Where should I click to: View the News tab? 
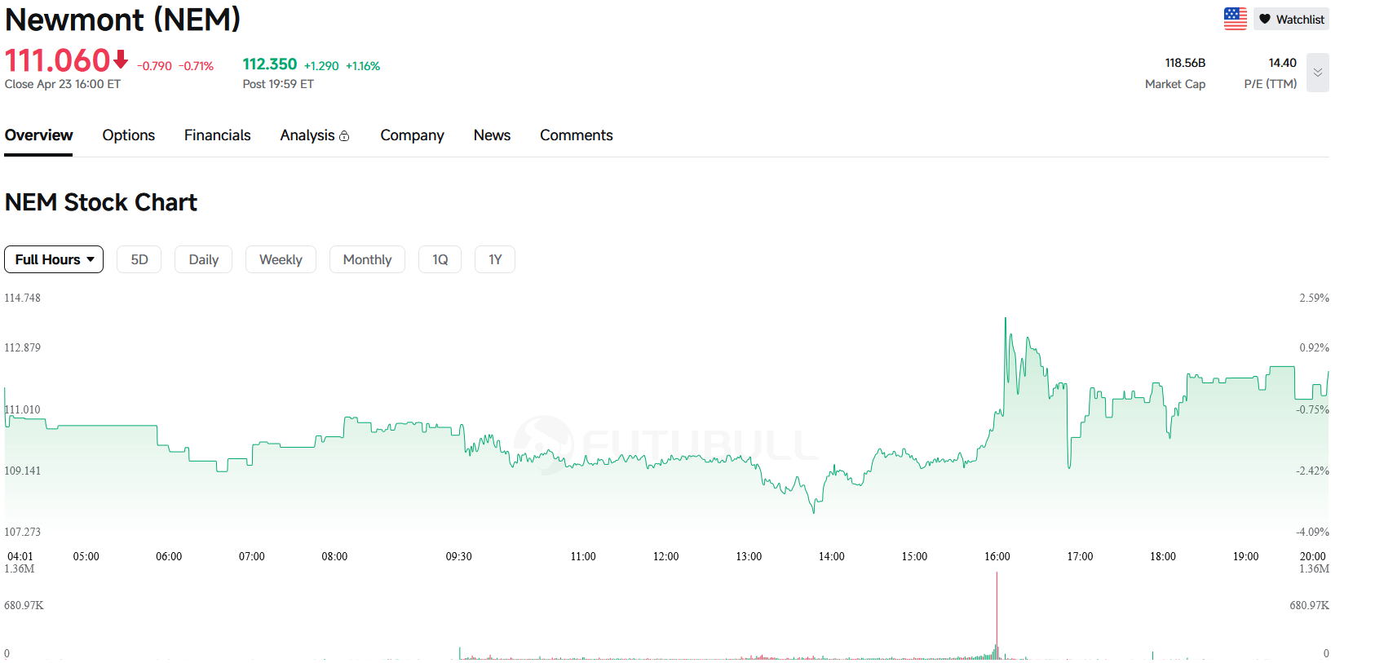click(x=492, y=135)
